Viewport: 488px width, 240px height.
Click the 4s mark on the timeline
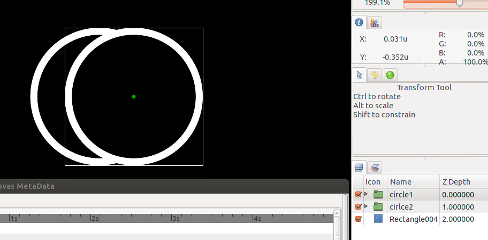pos(257,218)
